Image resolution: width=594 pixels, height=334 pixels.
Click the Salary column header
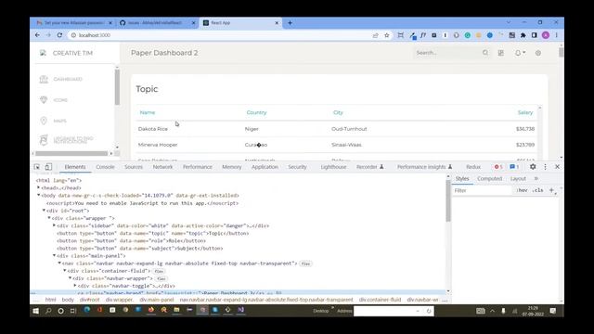[525, 112]
